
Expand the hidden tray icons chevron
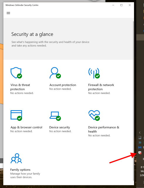140,132
